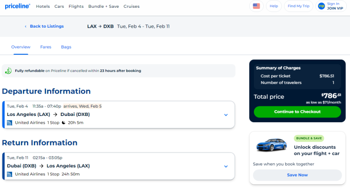Click the back arrow beside Back to Listings

pos(26,26)
